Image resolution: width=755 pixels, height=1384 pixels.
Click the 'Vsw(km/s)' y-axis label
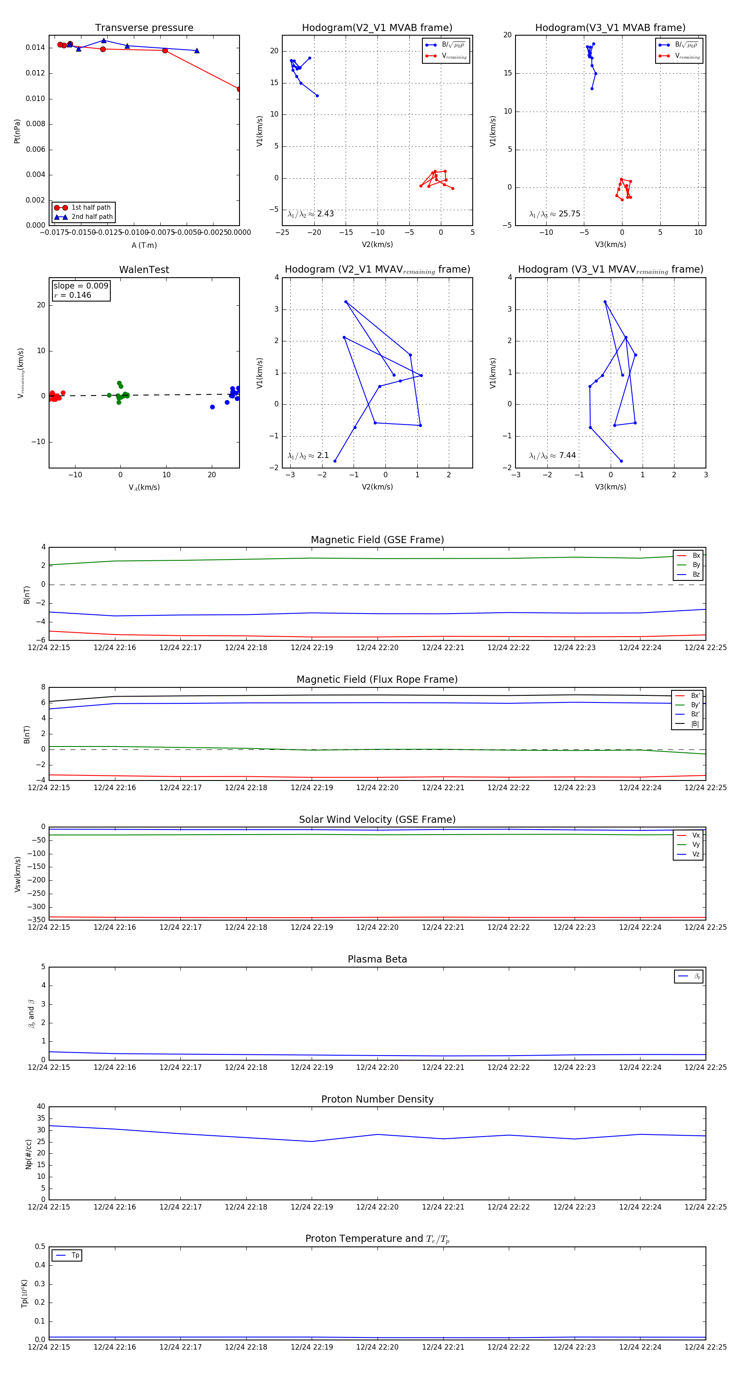pyautogui.click(x=17, y=874)
